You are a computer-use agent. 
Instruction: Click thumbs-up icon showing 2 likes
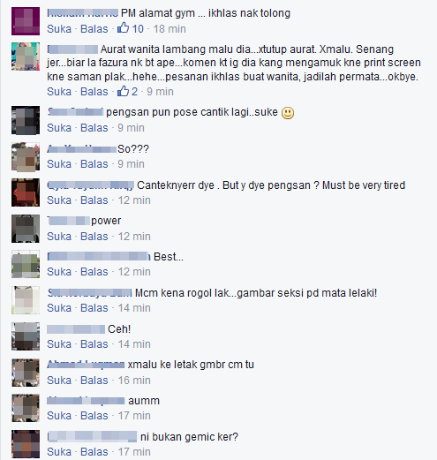tap(123, 91)
